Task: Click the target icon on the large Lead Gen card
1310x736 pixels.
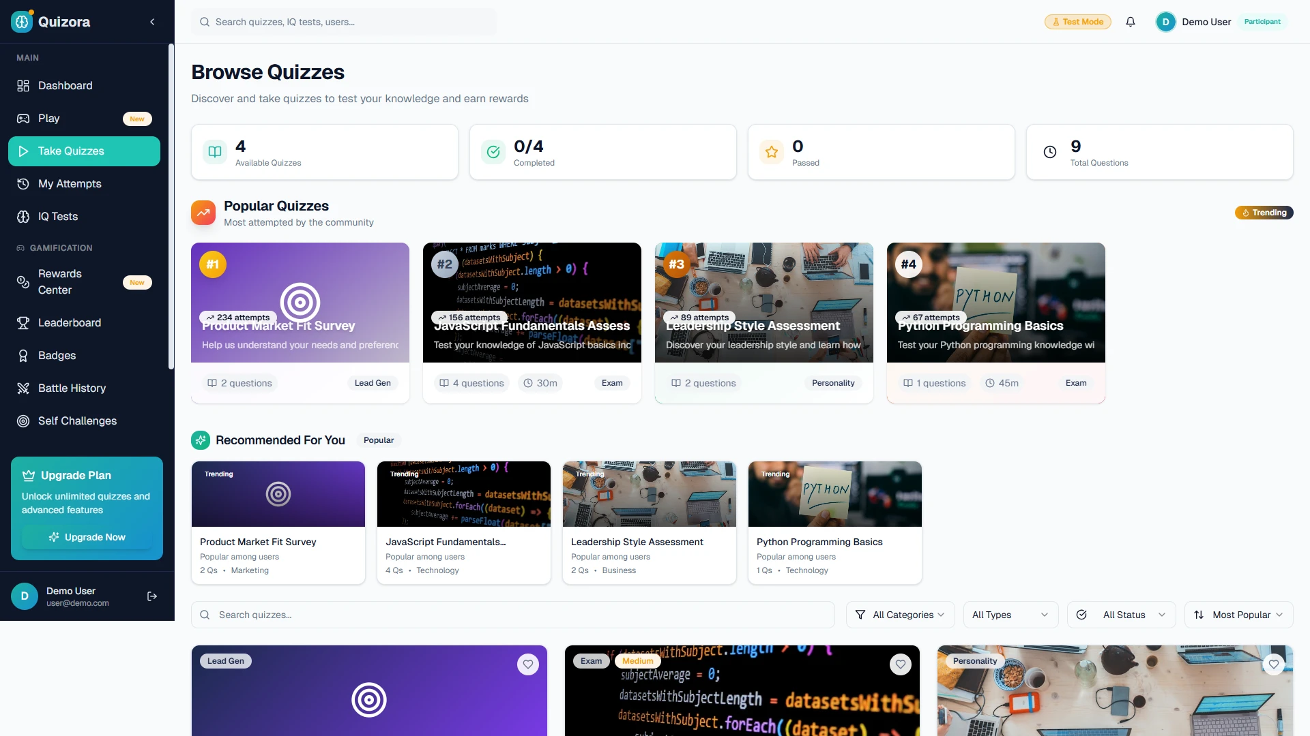Action: click(x=369, y=700)
